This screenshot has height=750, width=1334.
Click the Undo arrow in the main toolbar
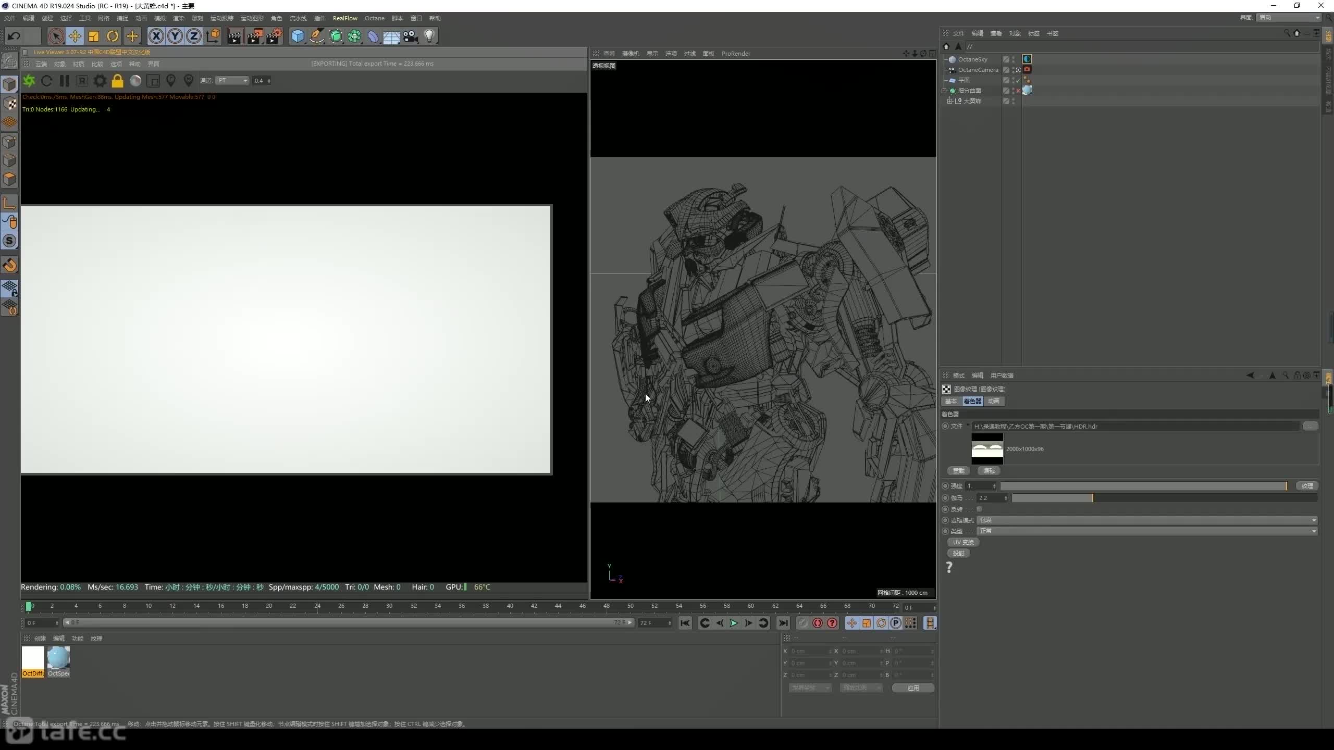pyautogui.click(x=15, y=36)
